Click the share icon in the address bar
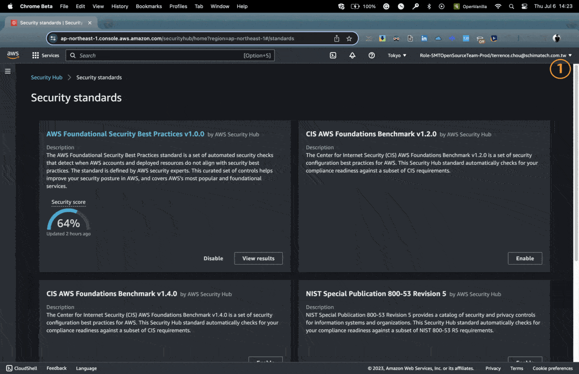Screen dimensions: 579x374 pyautogui.click(x=337, y=39)
